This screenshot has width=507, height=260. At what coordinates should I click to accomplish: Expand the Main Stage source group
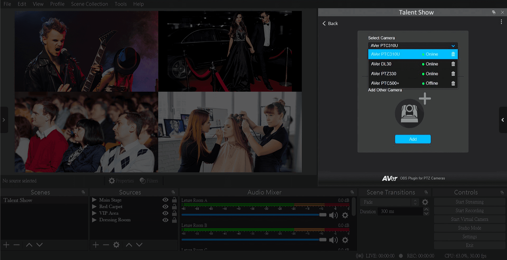click(x=94, y=200)
